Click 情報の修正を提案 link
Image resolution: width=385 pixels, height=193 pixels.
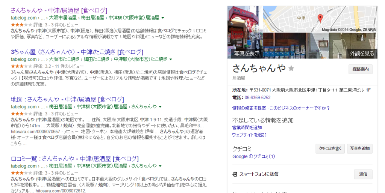click(x=249, y=108)
